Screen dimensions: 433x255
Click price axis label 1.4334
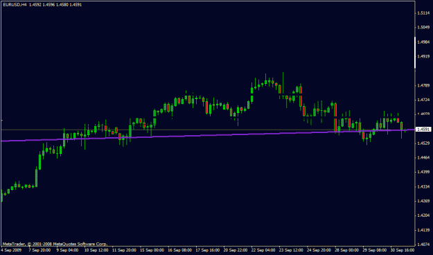pyautogui.click(x=423, y=187)
